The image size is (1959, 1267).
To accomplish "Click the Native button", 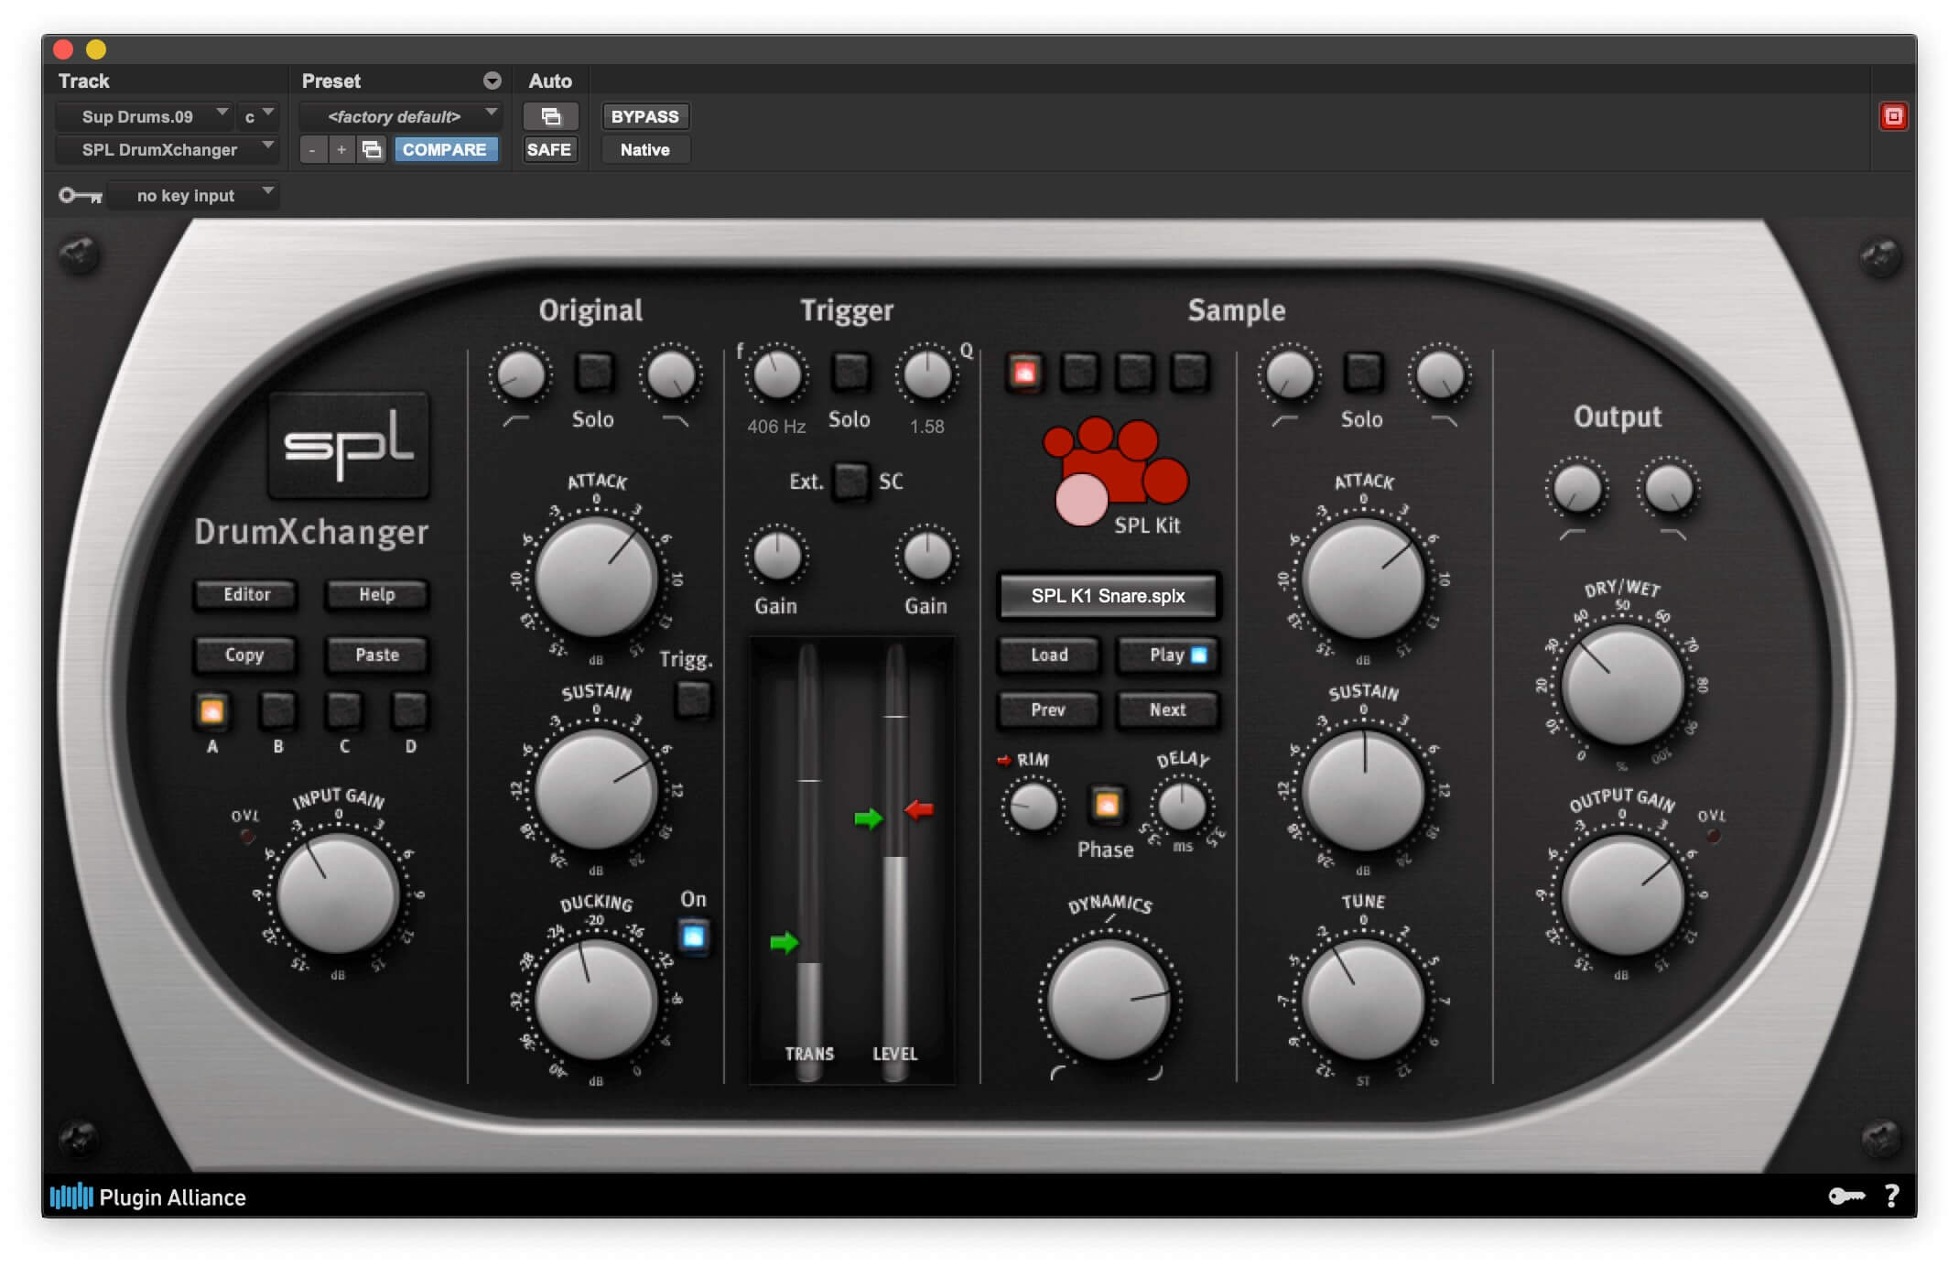I will pyautogui.click(x=644, y=149).
